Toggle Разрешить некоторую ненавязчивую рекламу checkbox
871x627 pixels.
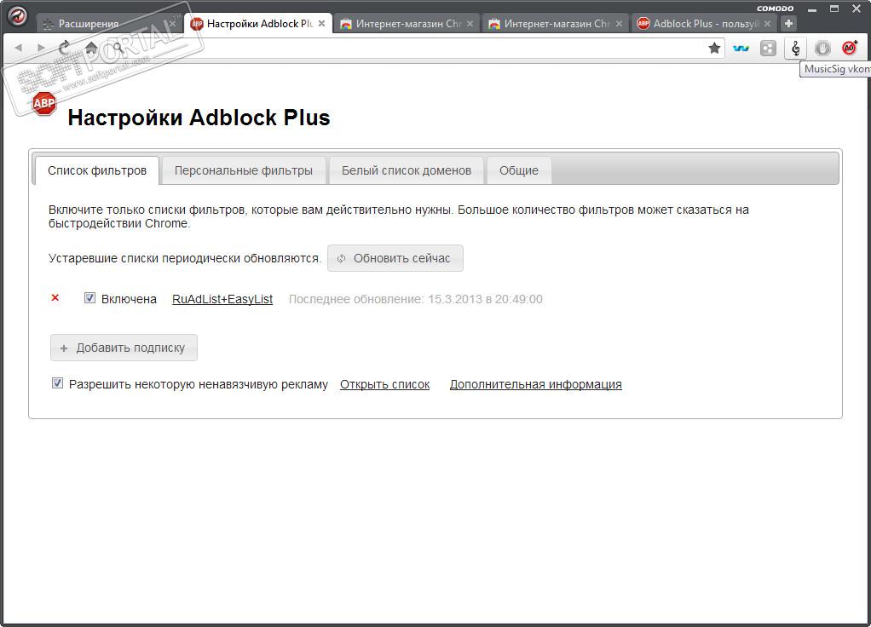pyautogui.click(x=57, y=383)
